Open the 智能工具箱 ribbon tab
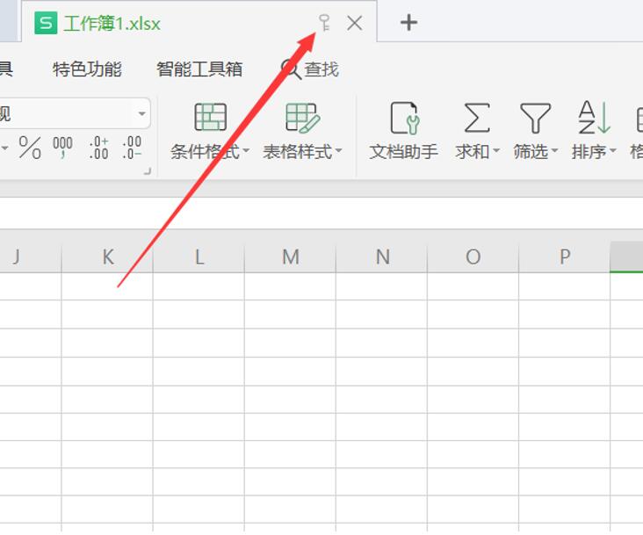643x535 pixels. click(199, 69)
